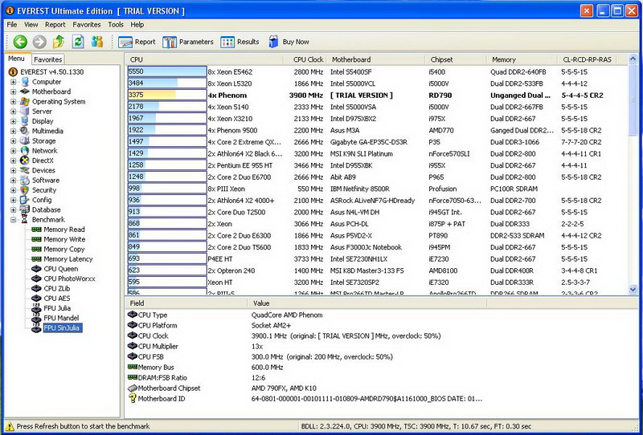Viewport: 643px width, 435px height.
Task: Click the Display monitor icon in tree
Action: [25, 121]
